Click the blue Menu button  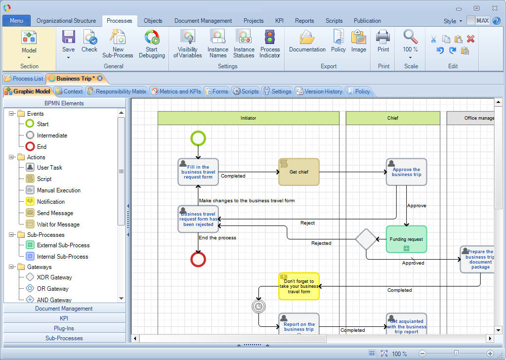point(16,21)
